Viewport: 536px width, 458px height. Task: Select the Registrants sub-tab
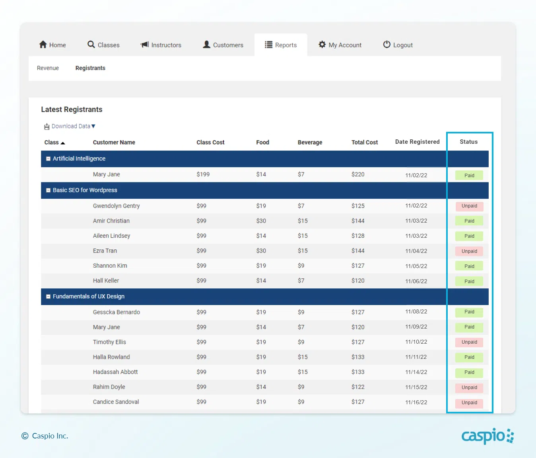90,68
